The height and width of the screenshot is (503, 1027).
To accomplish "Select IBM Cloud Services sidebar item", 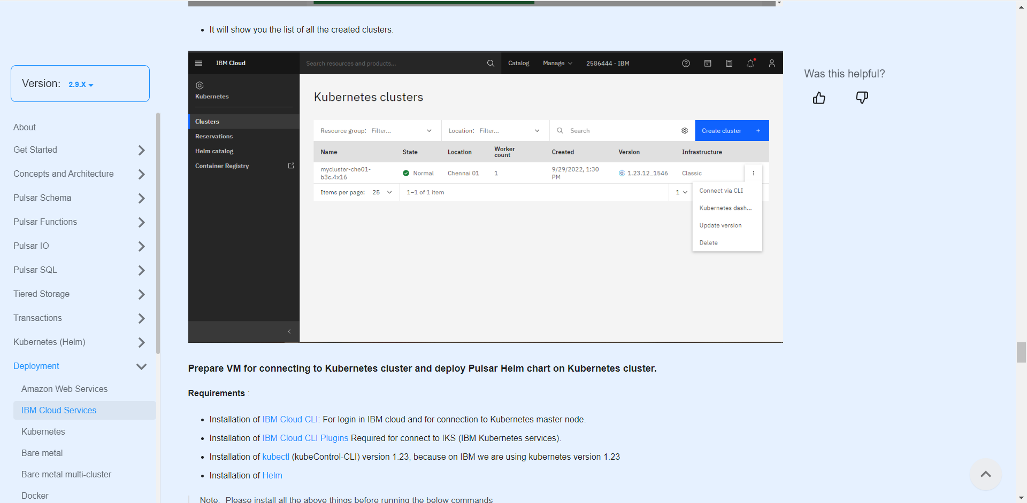I will 85,410.
